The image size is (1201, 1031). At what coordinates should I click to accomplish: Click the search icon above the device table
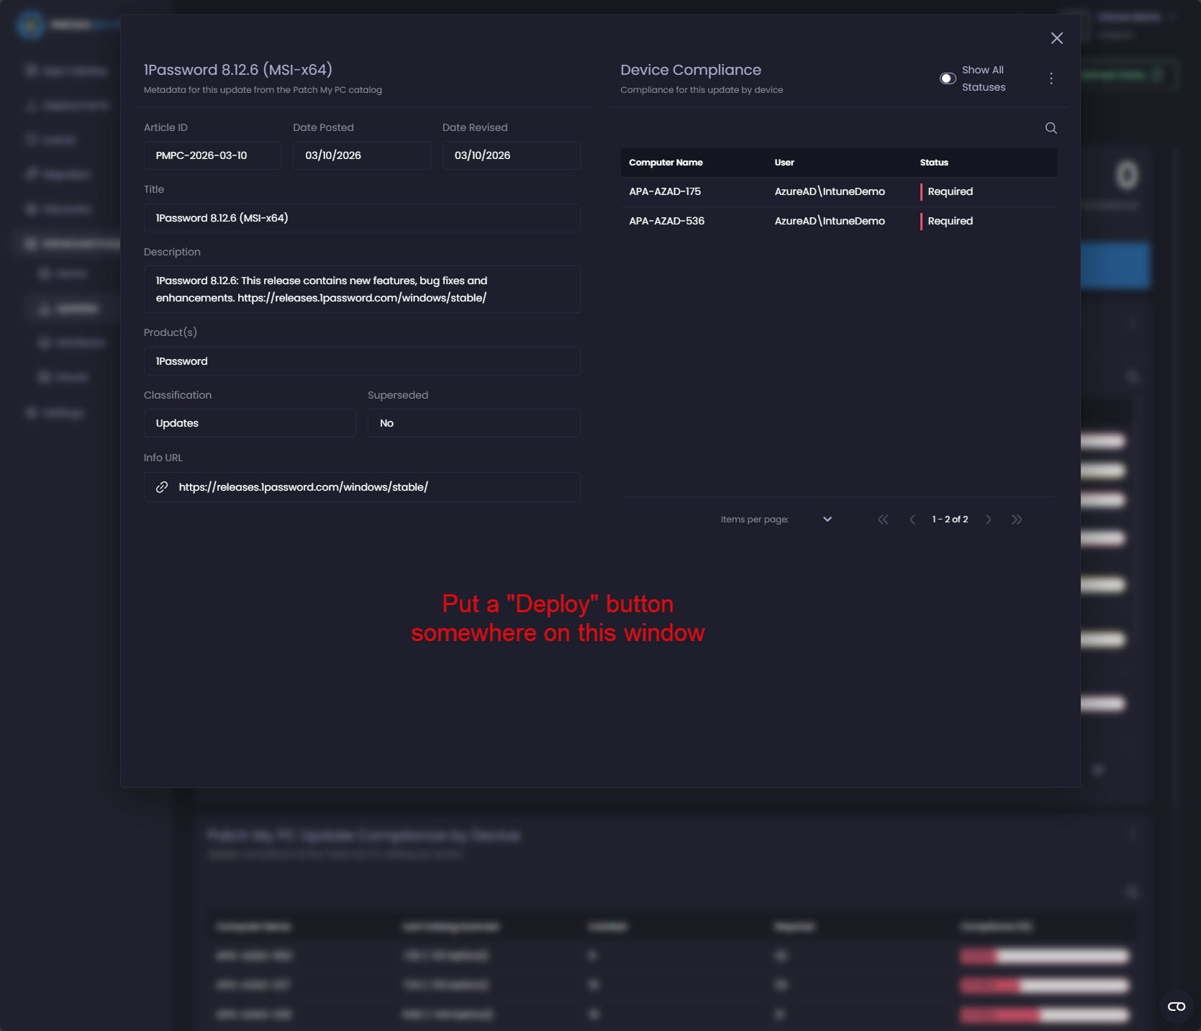point(1051,128)
